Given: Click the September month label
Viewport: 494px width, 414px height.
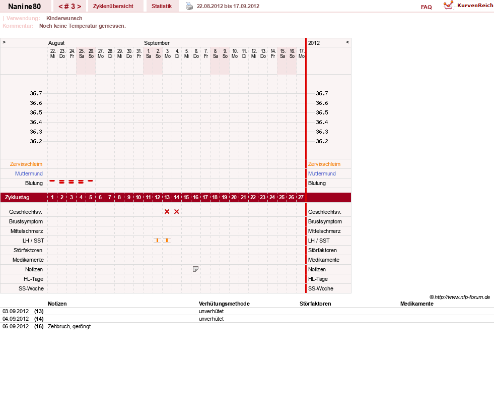Looking at the screenshot, I should (157, 43).
